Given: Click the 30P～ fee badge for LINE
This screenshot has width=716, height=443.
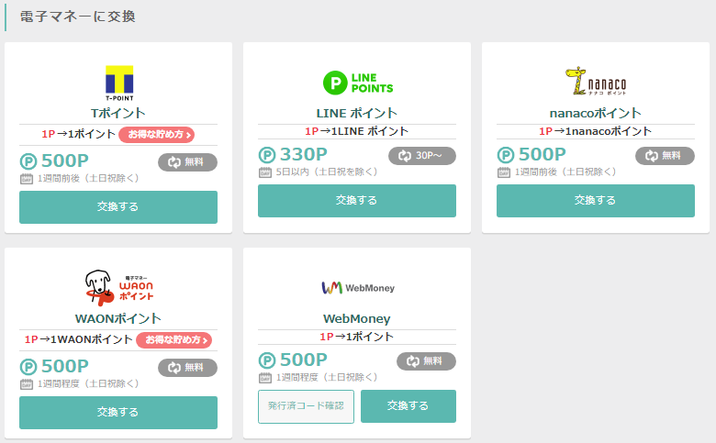Looking at the screenshot, I should 421,156.
